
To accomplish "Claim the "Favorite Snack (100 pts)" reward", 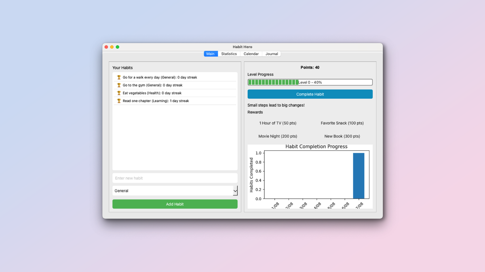I will click(x=342, y=123).
